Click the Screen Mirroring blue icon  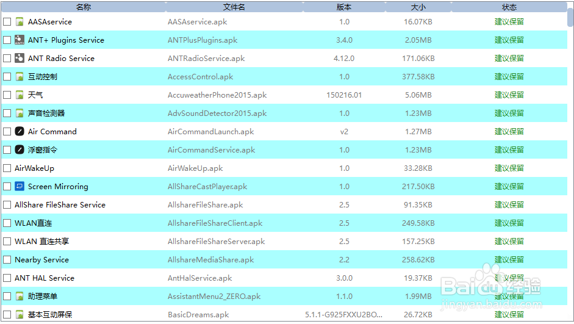click(x=20, y=186)
